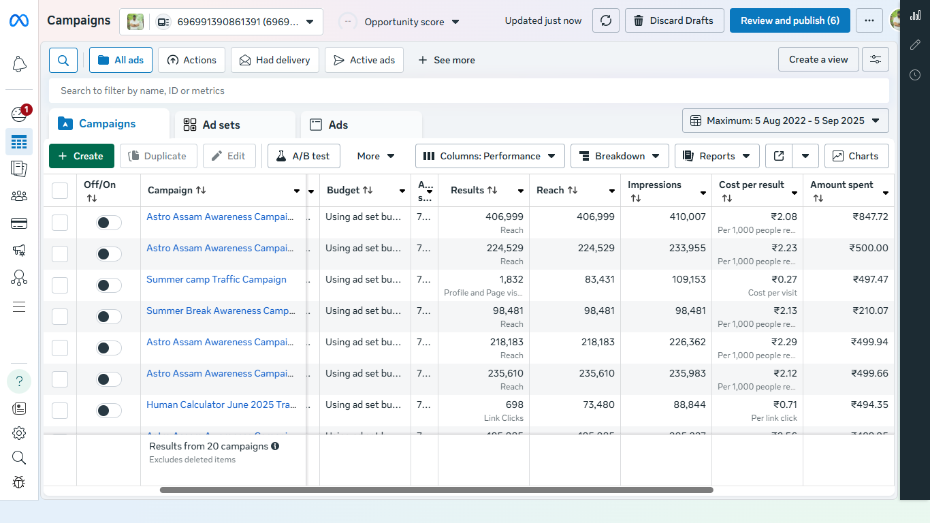The width and height of the screenshot is (930, 523).
Task: Open the notifications bell in left sidebar
Action: pos(18,63)
